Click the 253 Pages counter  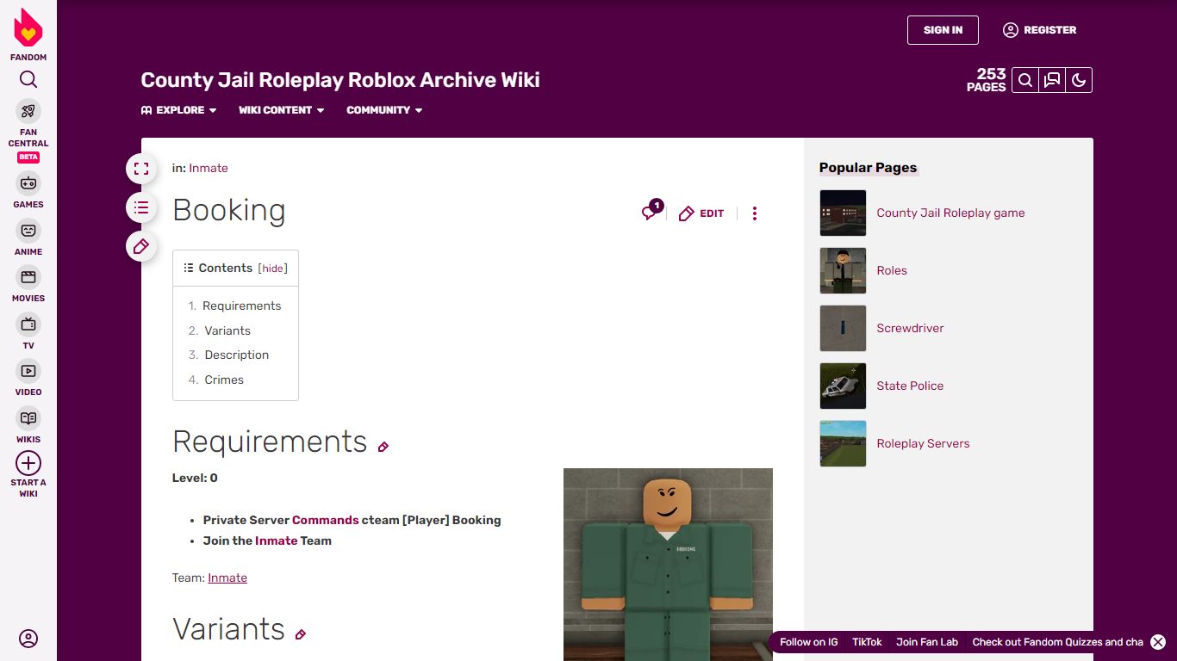(x=987, y=80)
